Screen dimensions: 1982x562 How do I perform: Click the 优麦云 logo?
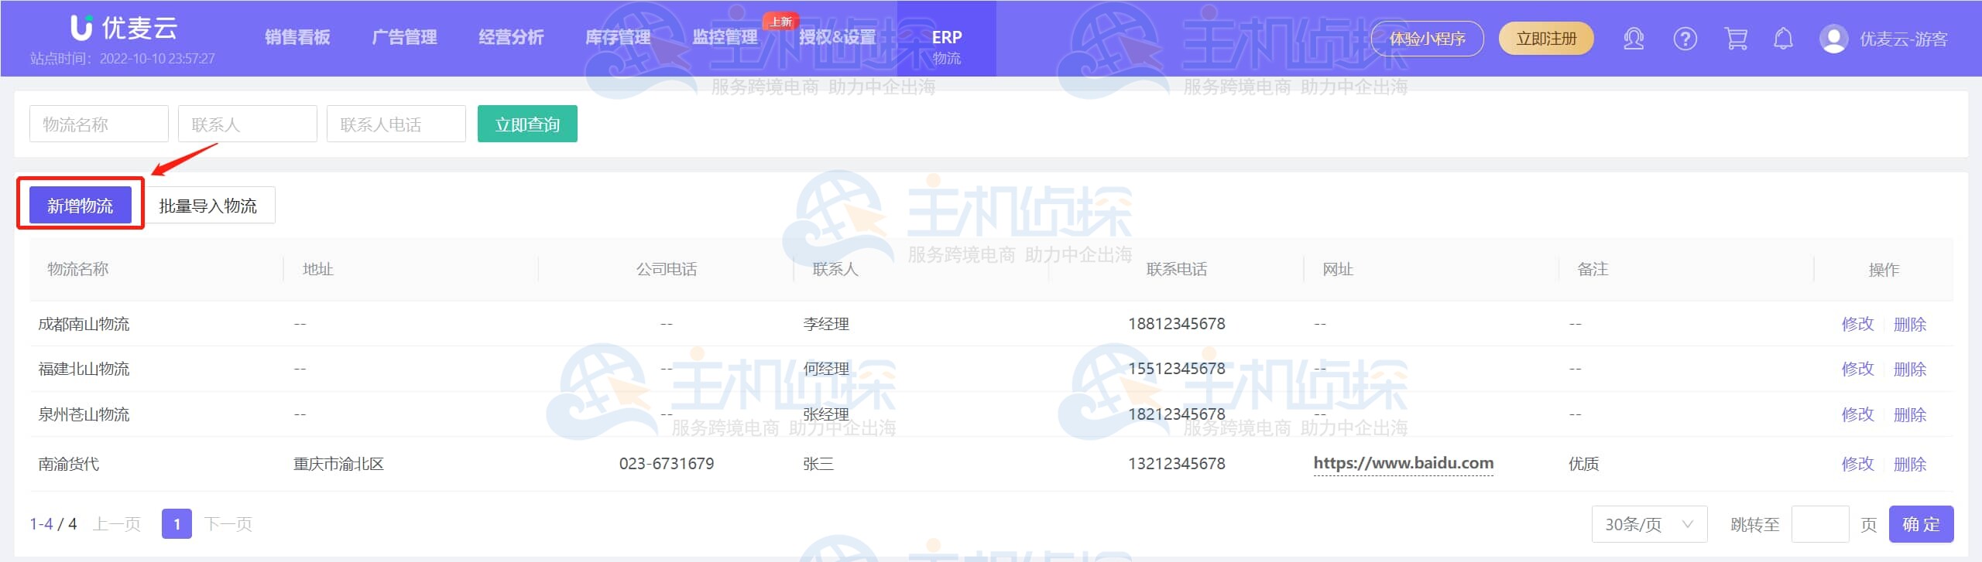click(124, 28)
